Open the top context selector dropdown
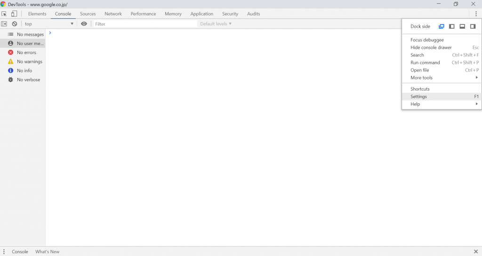Viewport: 482px width, 256px height. [x=49, y=24]
